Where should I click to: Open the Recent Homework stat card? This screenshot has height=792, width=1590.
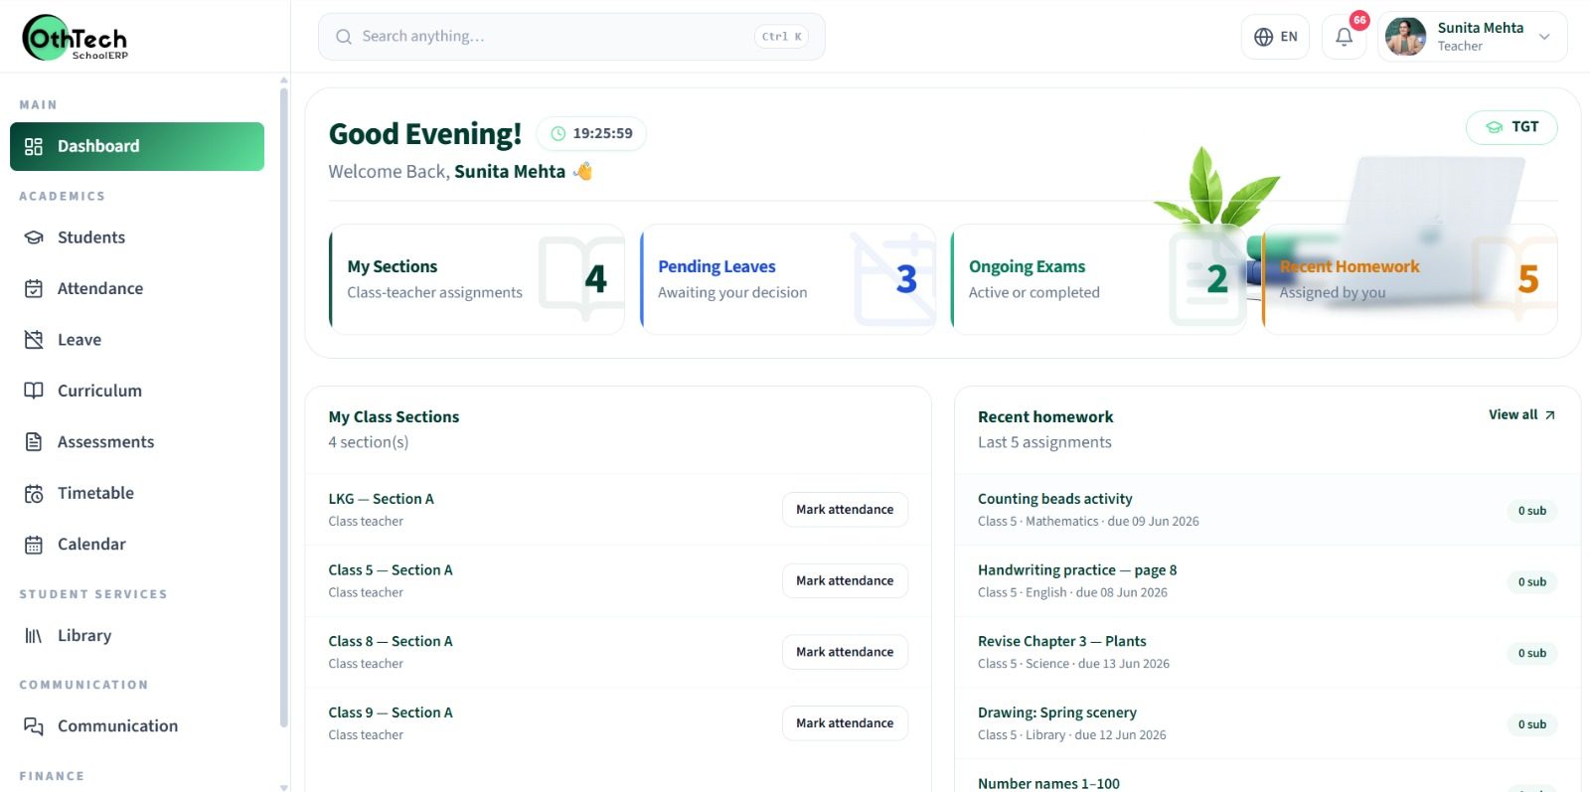coord(1410,279)
